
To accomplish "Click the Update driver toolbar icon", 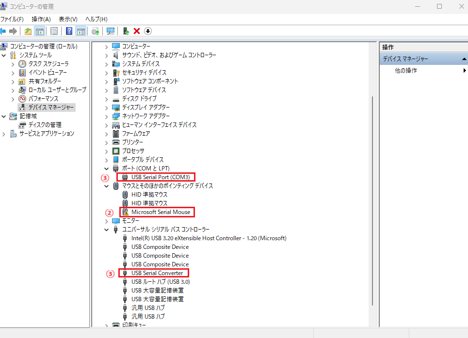I will coord(95,31).
